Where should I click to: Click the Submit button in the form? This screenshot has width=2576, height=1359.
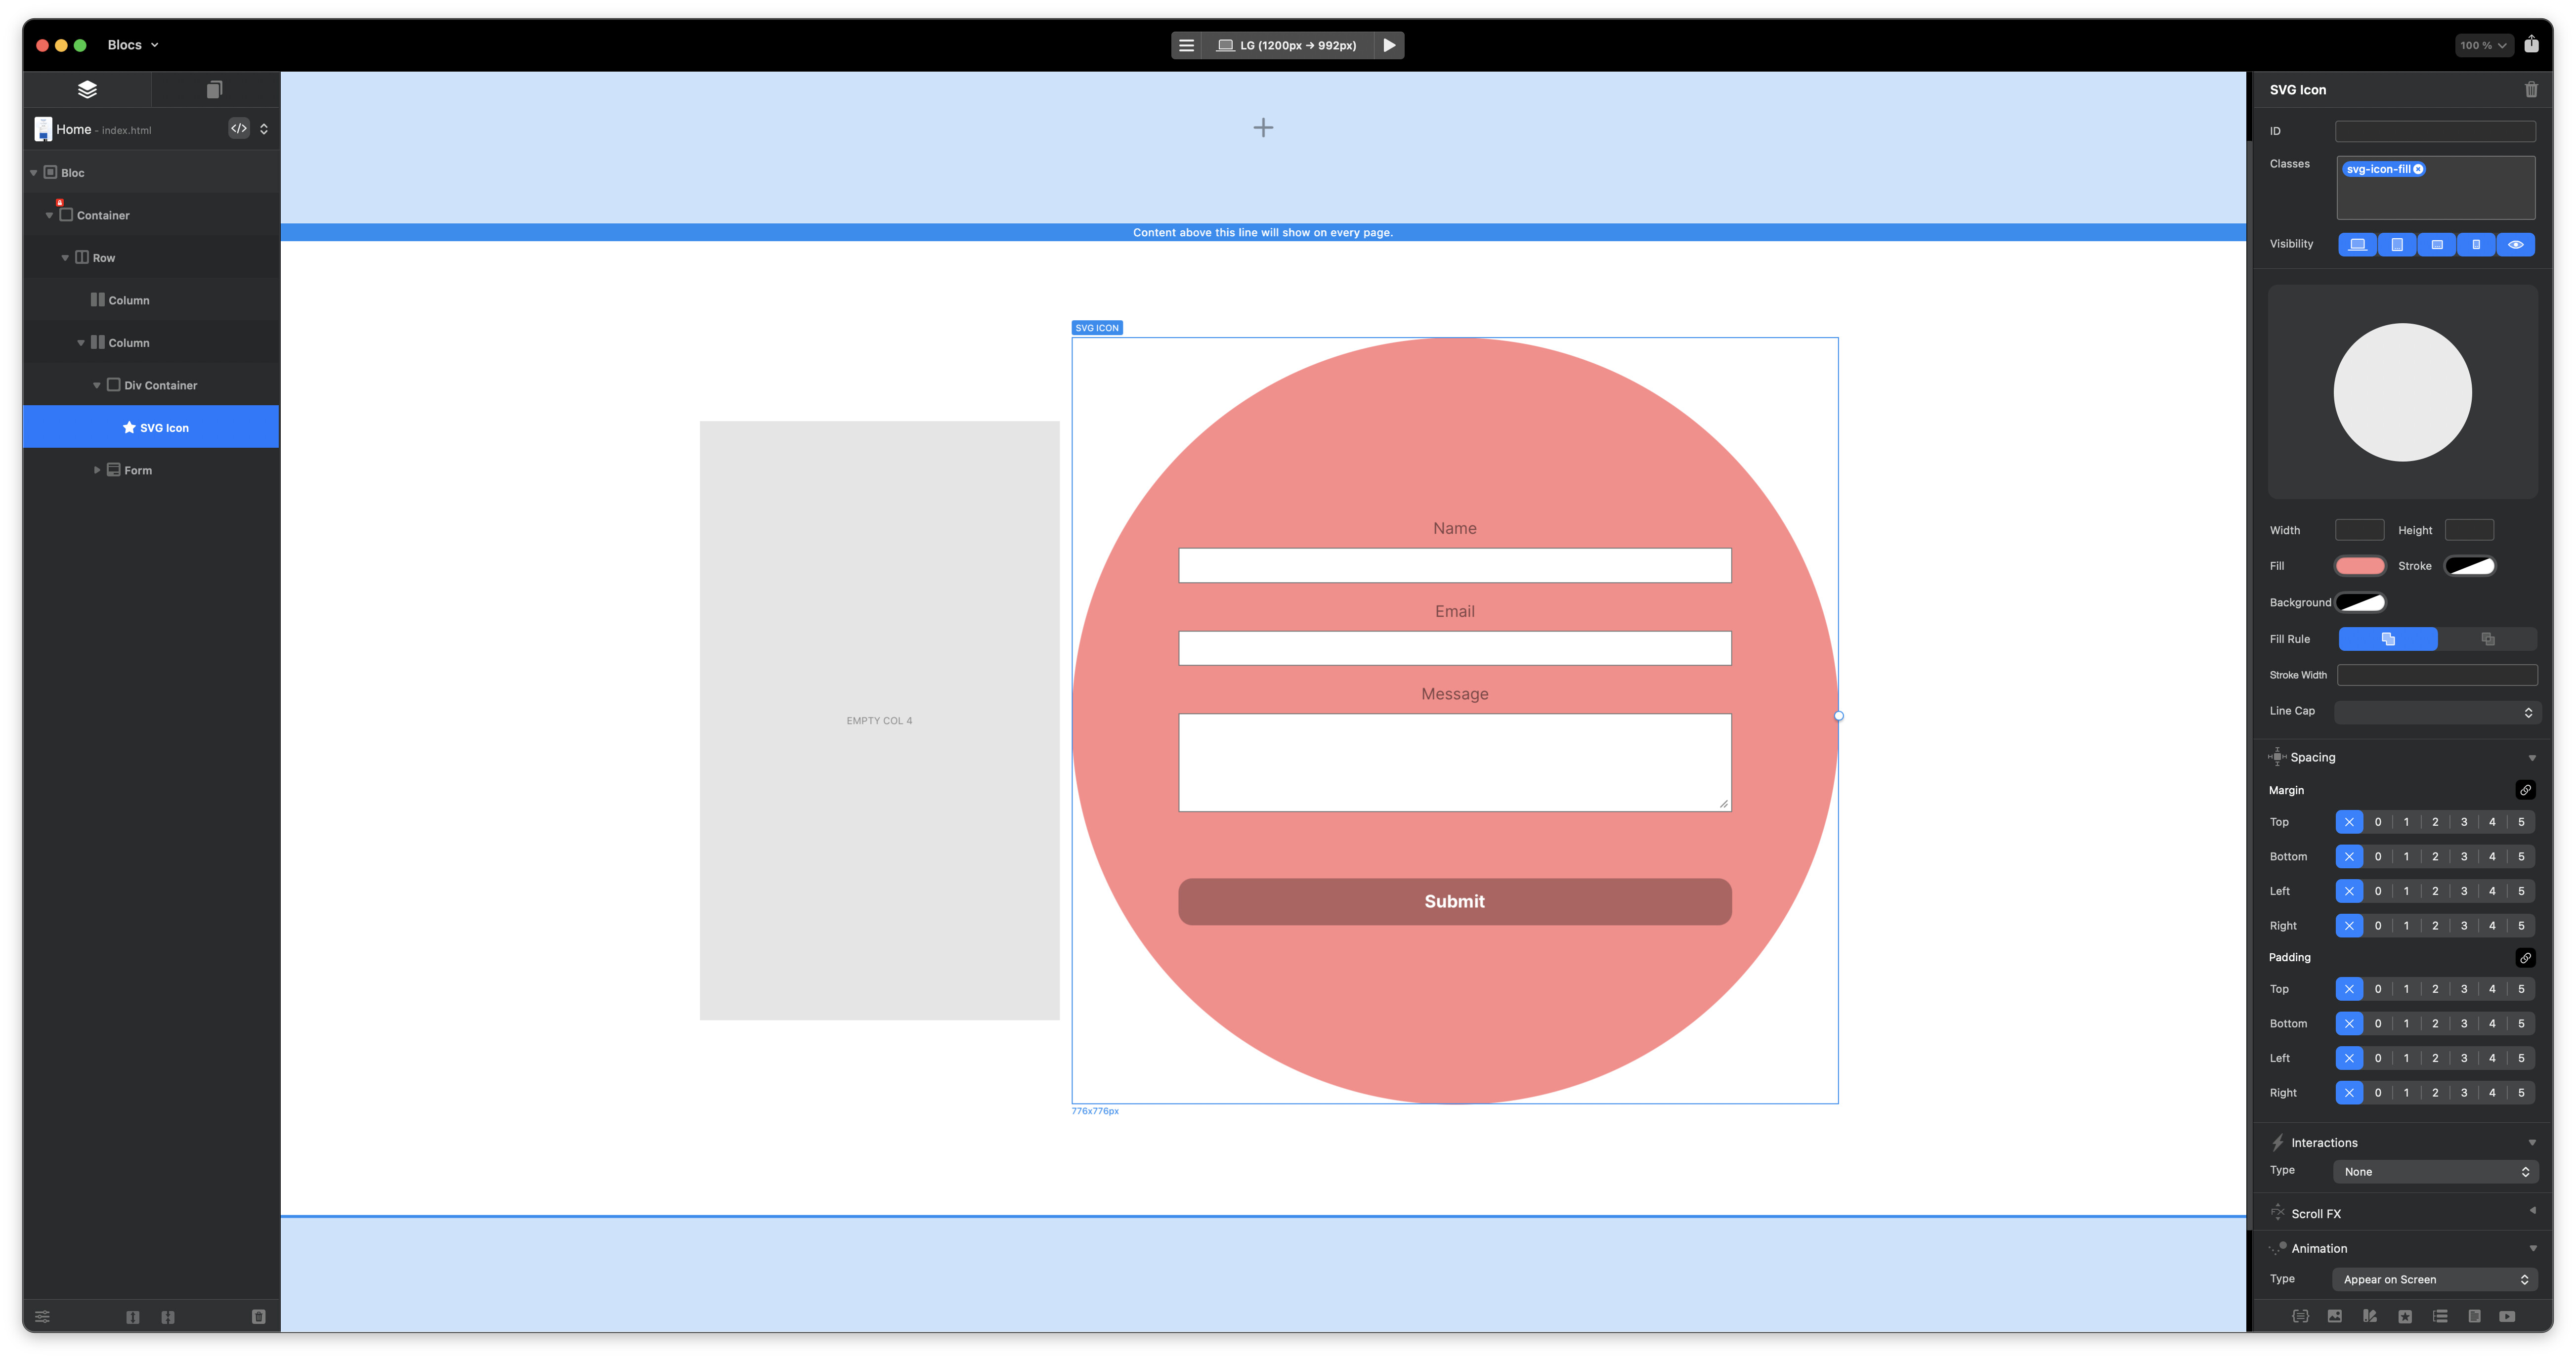[x=1454, y=902]
